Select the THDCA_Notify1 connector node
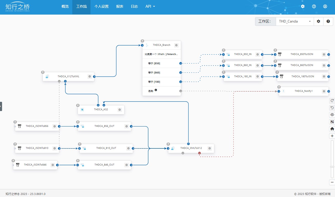Screen dimensions: 335x197 303,91
